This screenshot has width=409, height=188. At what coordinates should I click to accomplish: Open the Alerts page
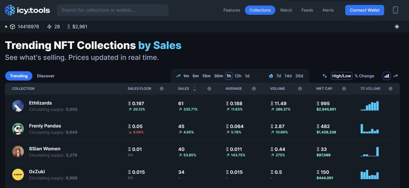tap(328, 10)
